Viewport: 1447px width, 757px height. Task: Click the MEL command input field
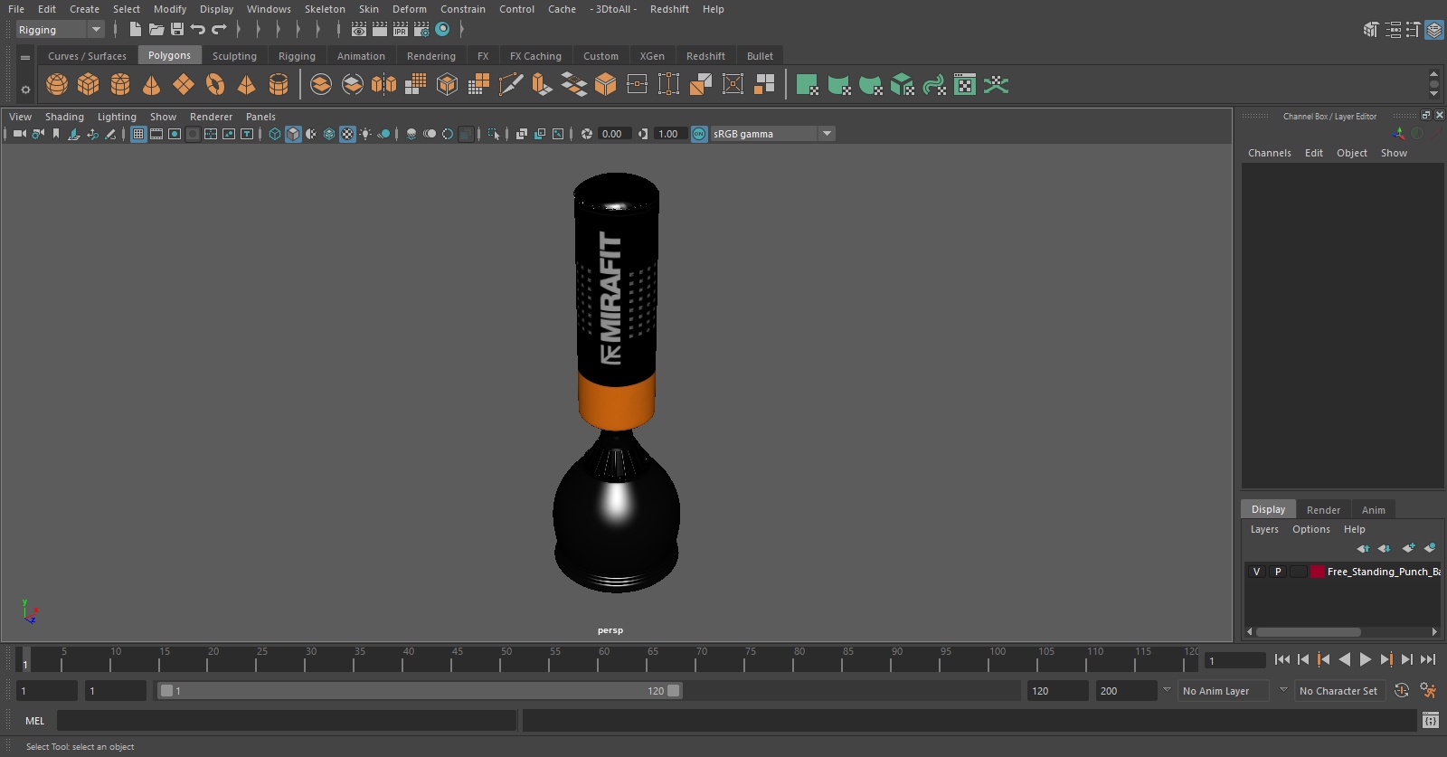[x=287, y=721]
